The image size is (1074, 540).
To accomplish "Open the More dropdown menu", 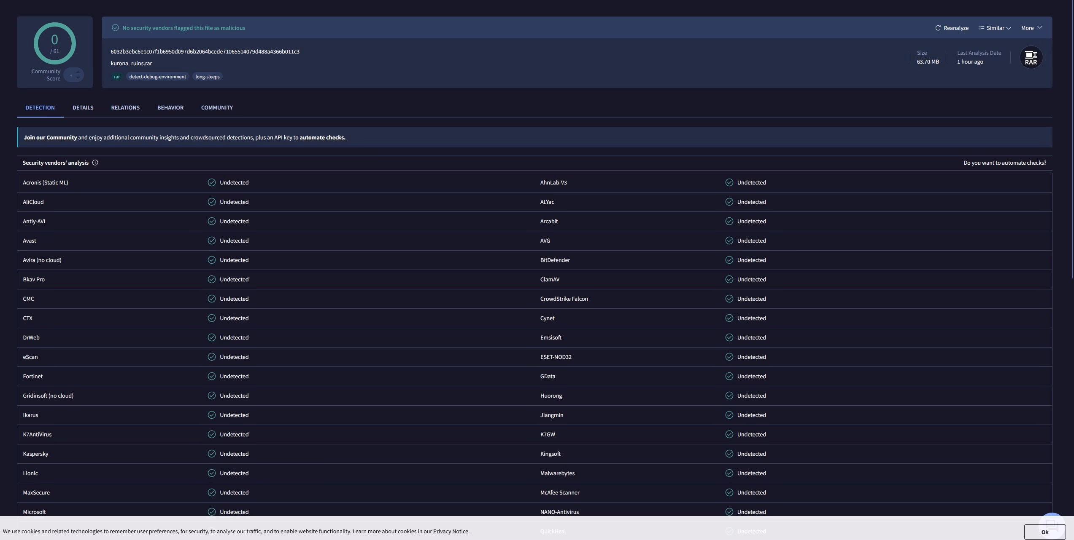I will pos(1031,28).
